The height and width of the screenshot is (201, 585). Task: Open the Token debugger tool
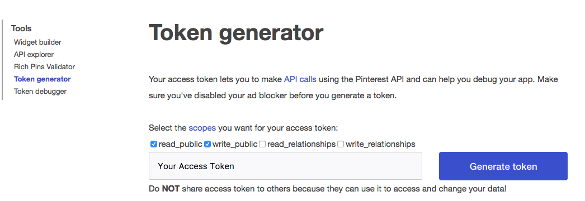(40, 92)
